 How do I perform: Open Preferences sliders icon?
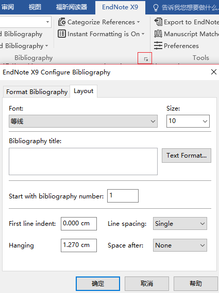point(158,46)
